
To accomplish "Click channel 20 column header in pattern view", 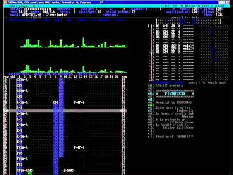I will click(x=116, y=77).
